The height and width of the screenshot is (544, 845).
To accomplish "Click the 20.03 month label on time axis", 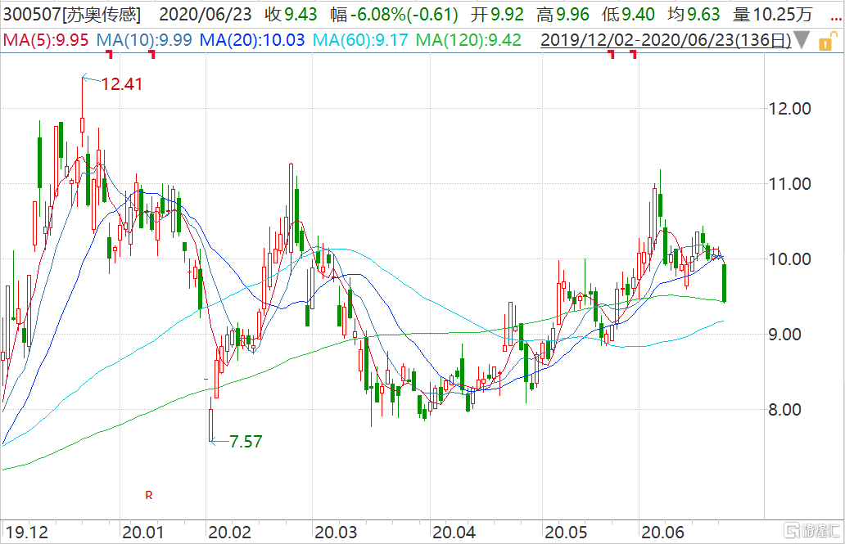I will click(336, 533).
